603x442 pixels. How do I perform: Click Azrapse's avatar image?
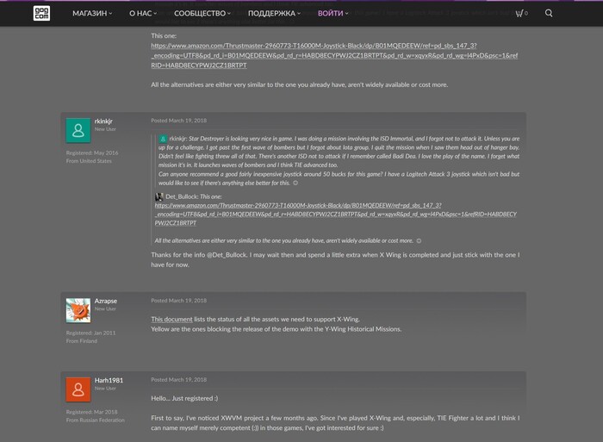click(78, 310)
